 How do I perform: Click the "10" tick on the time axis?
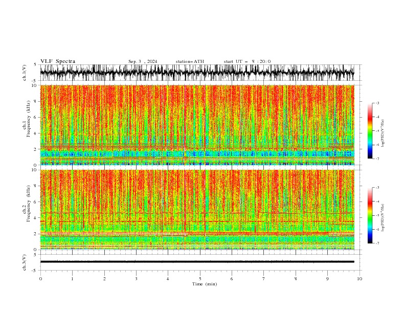359,279
